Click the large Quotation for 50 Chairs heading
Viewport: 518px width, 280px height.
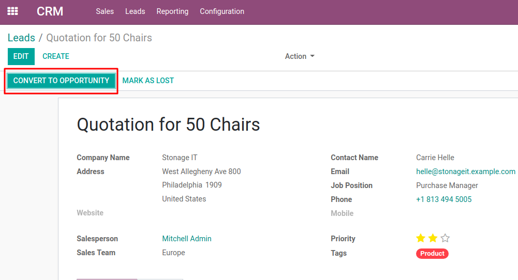pyautogui.click(x=168, y=125)
